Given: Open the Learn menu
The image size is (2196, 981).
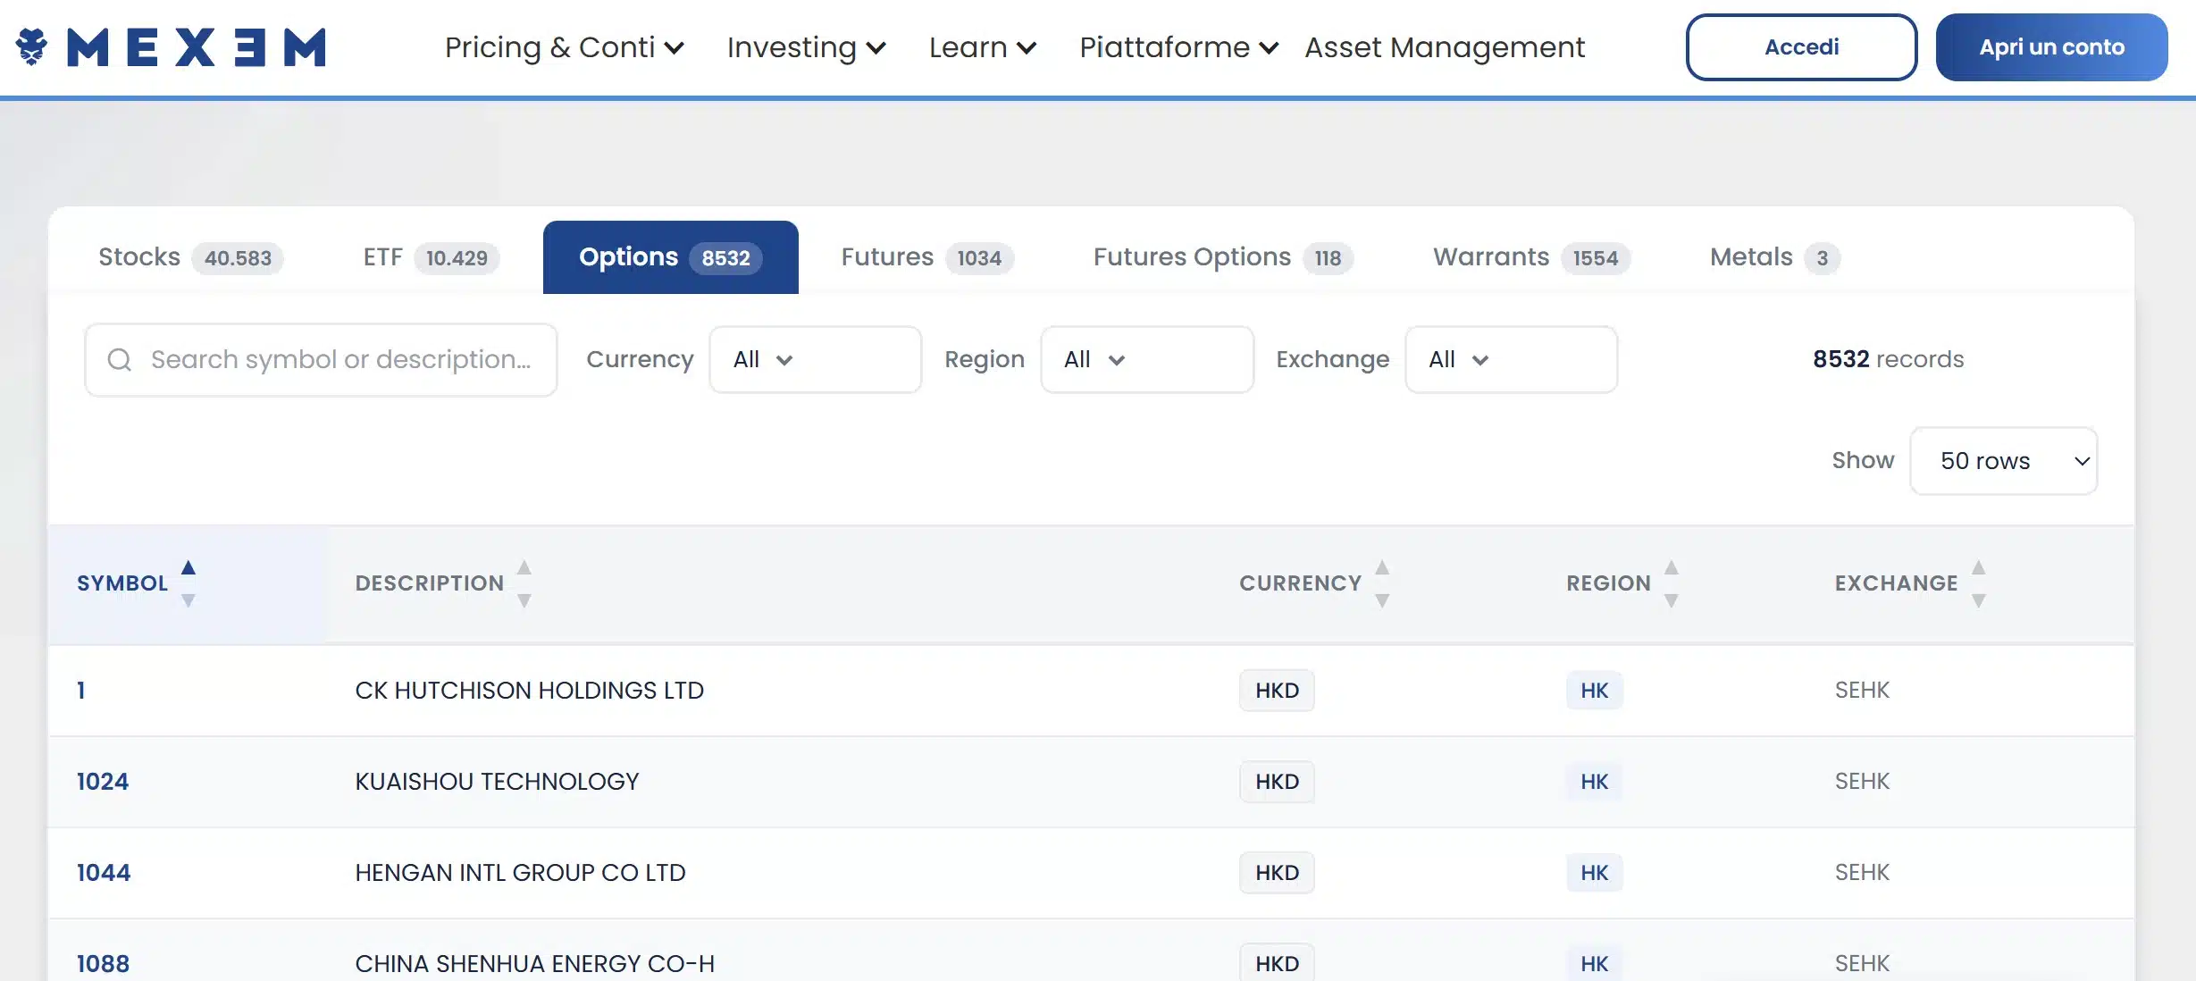Looking at the screenshot, I should (980, 47).
